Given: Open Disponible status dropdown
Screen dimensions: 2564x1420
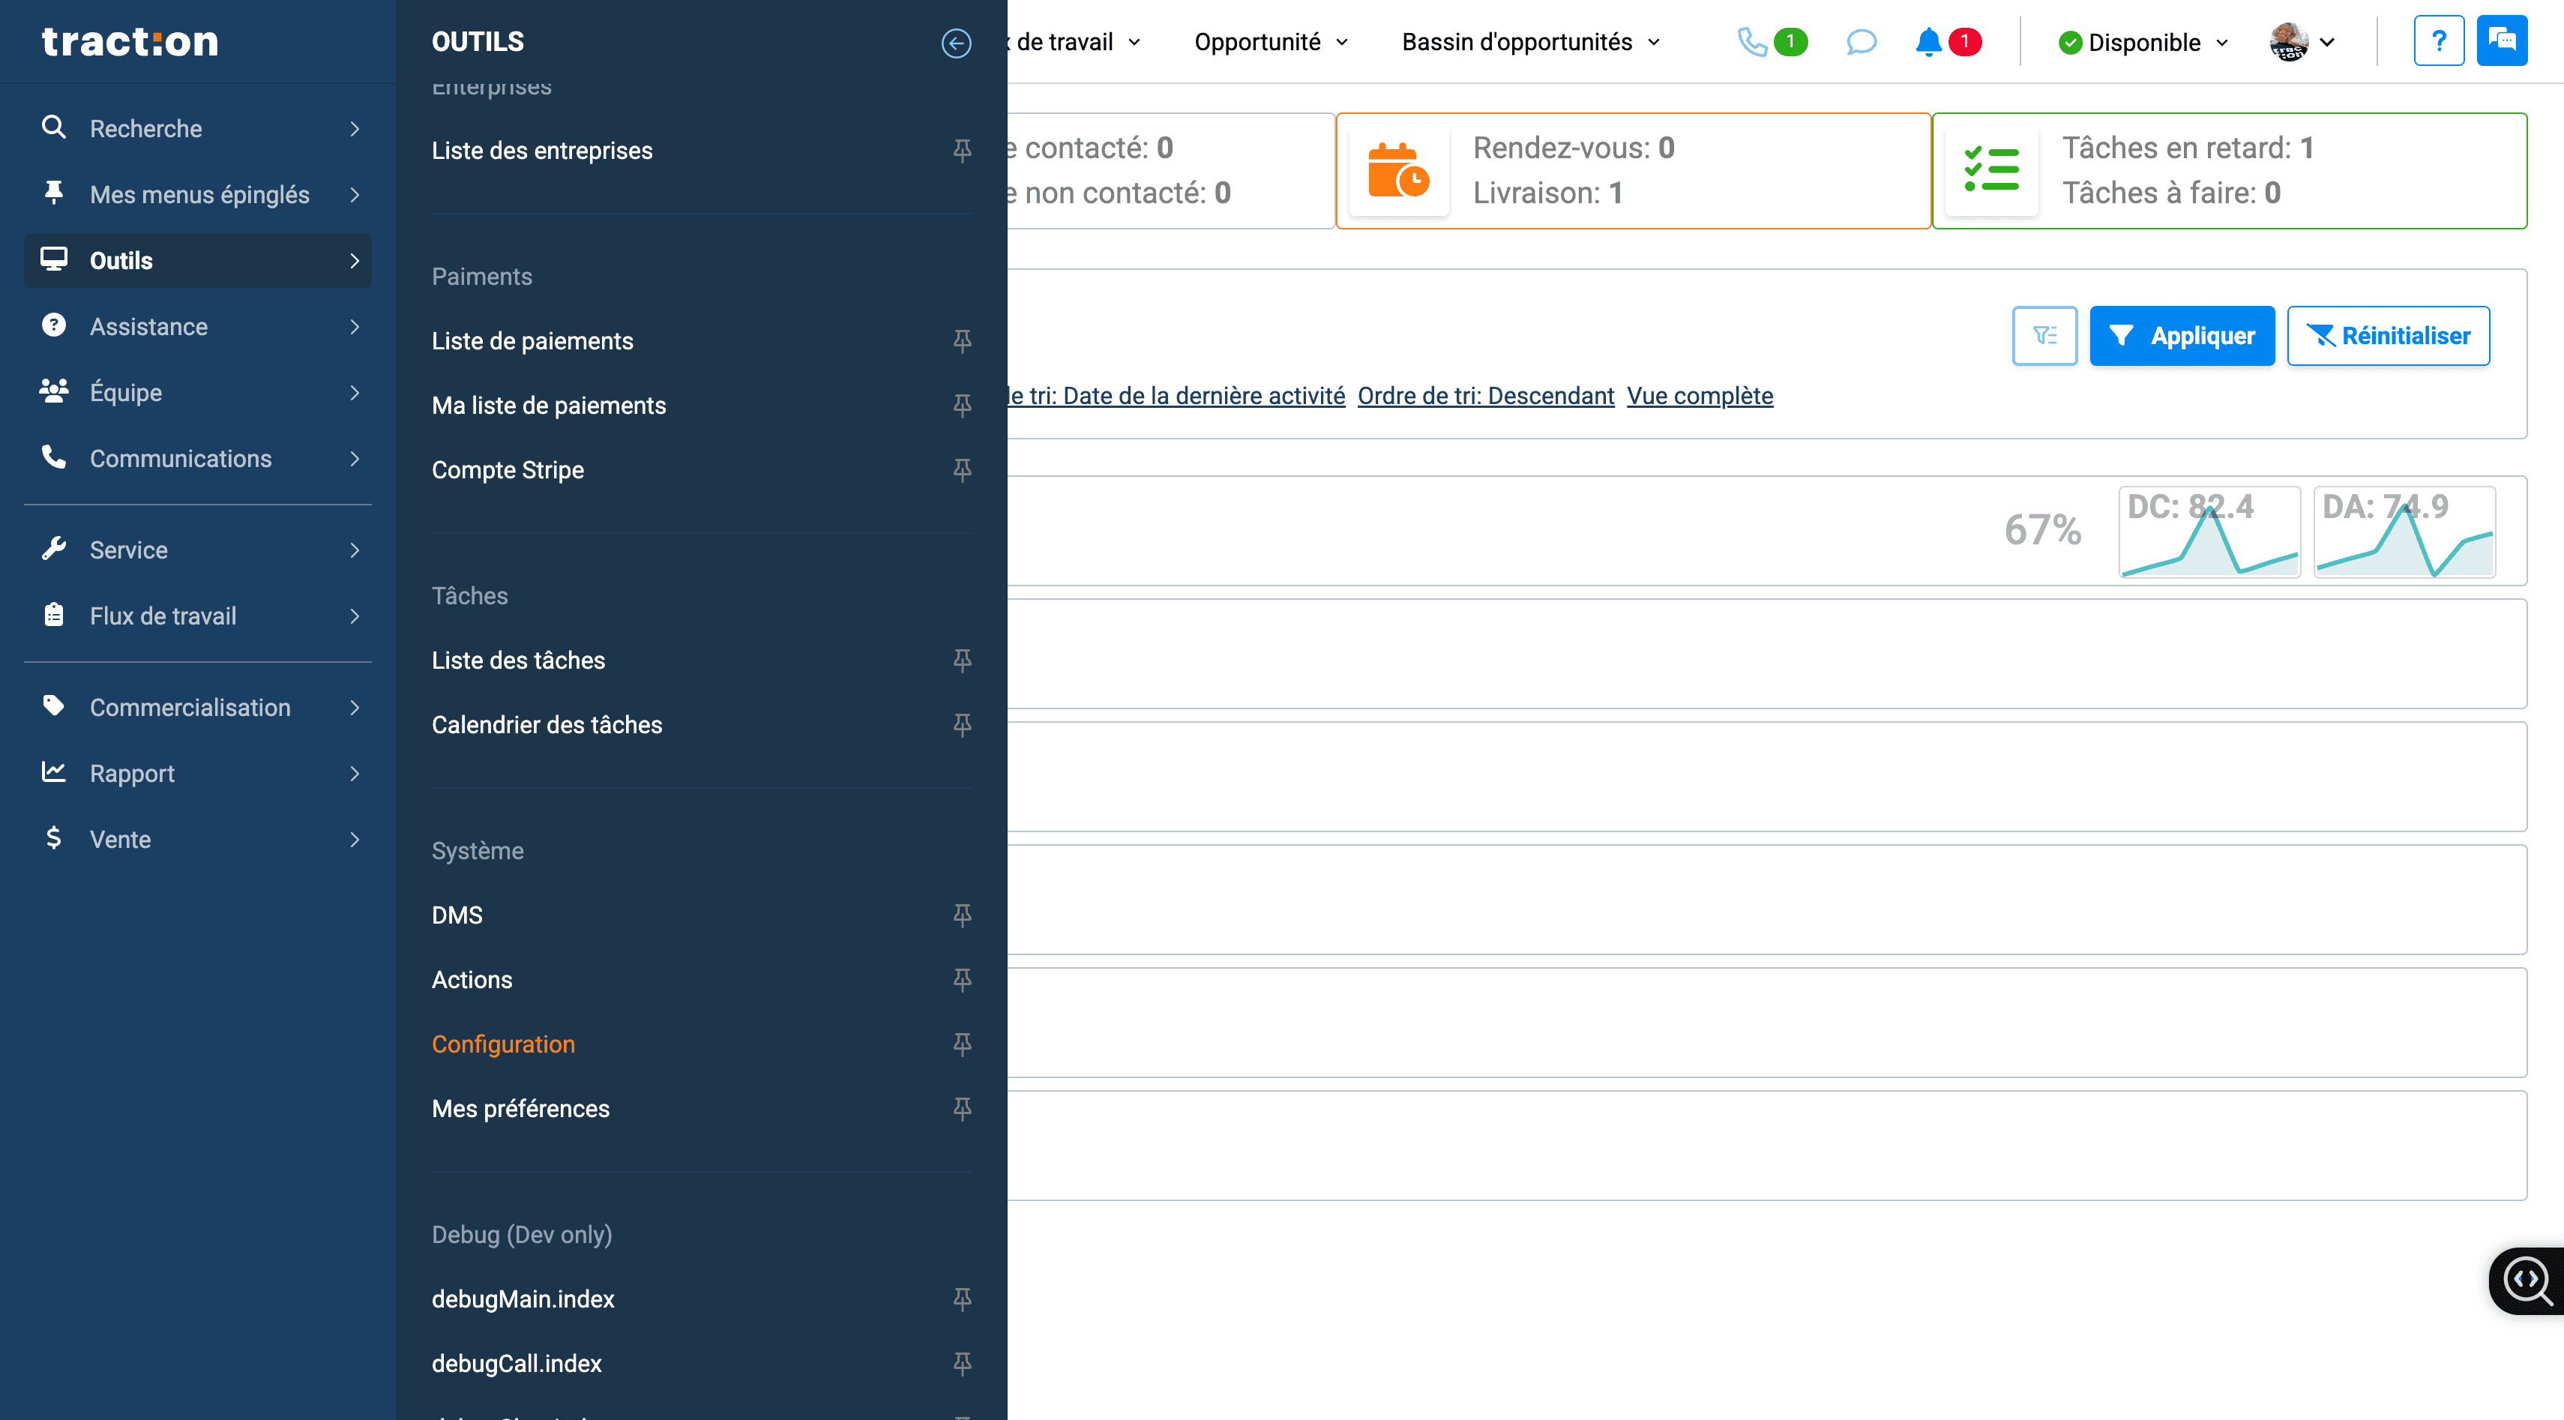Looking at the screenshot, I should (x=2143, y=43).
